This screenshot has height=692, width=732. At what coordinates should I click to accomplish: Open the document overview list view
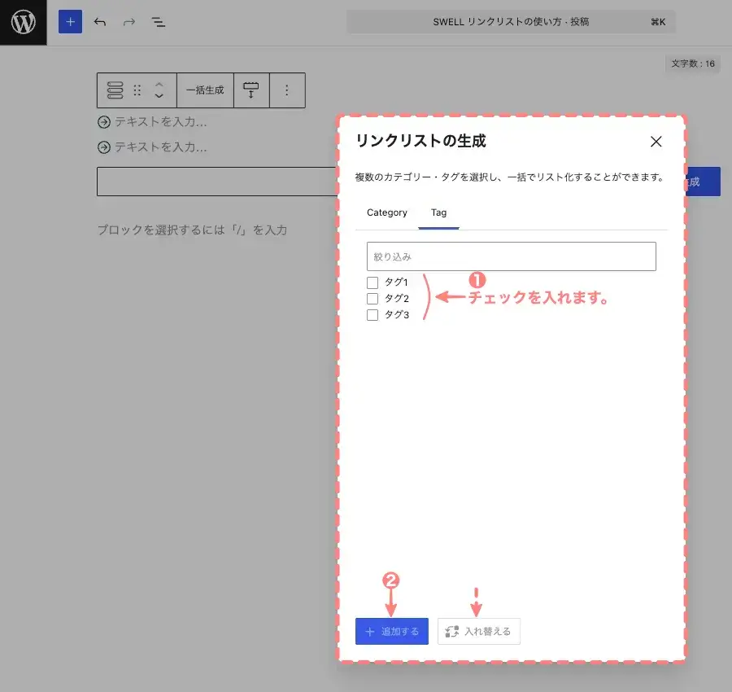tap(159, 22)
